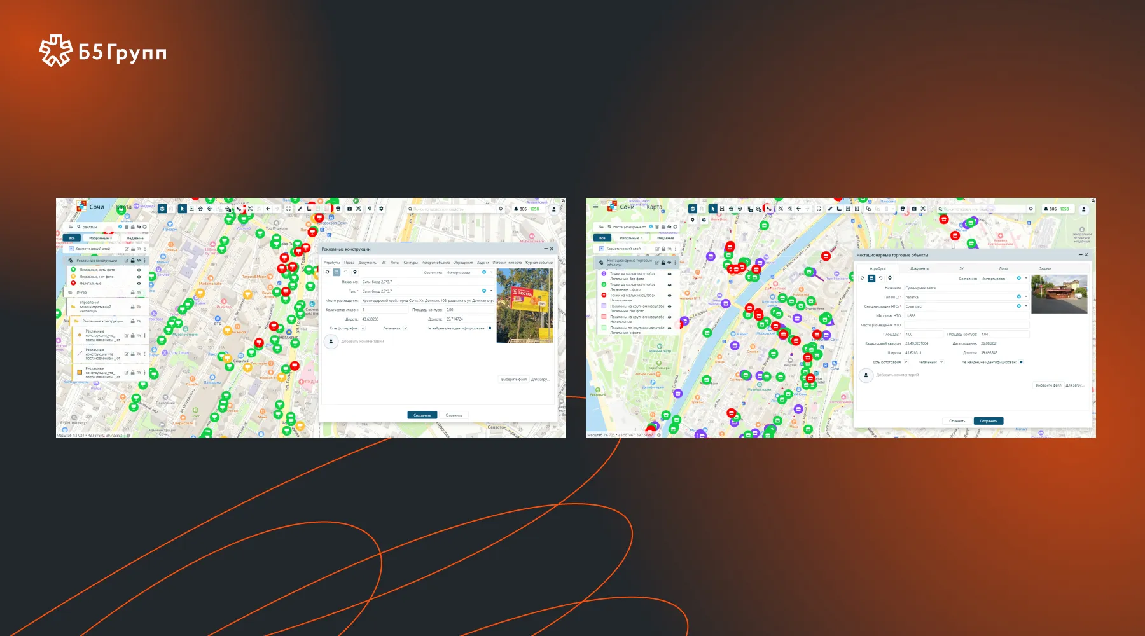Open Специализация НТО dropdown arrow
The image size is (1145, 636).
[x=1026, y=306]
